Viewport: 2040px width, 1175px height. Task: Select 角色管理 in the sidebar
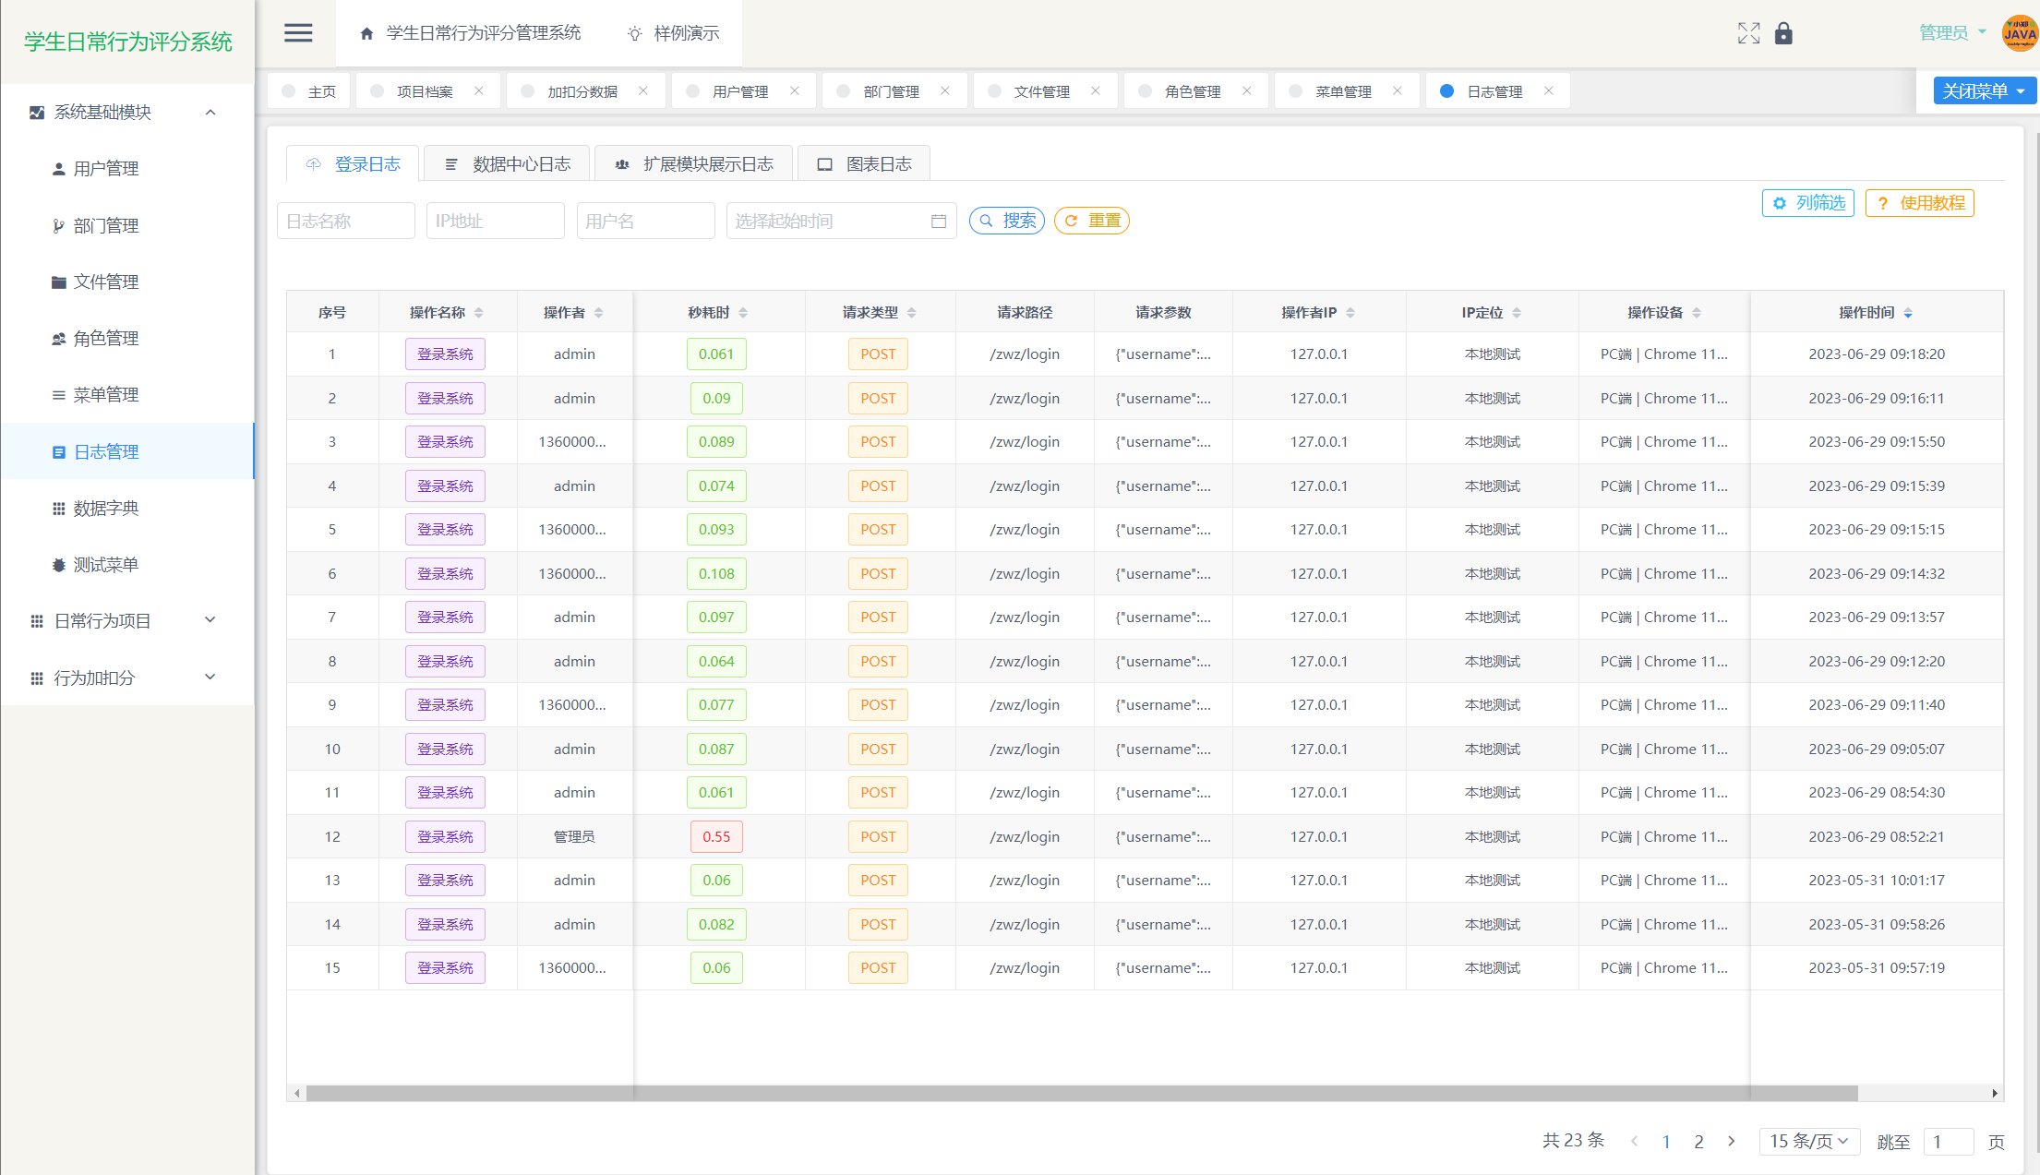coord(107,338)
